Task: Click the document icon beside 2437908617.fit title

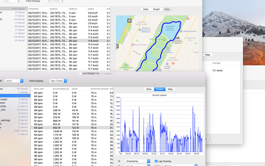Action: tap(80, 73)
